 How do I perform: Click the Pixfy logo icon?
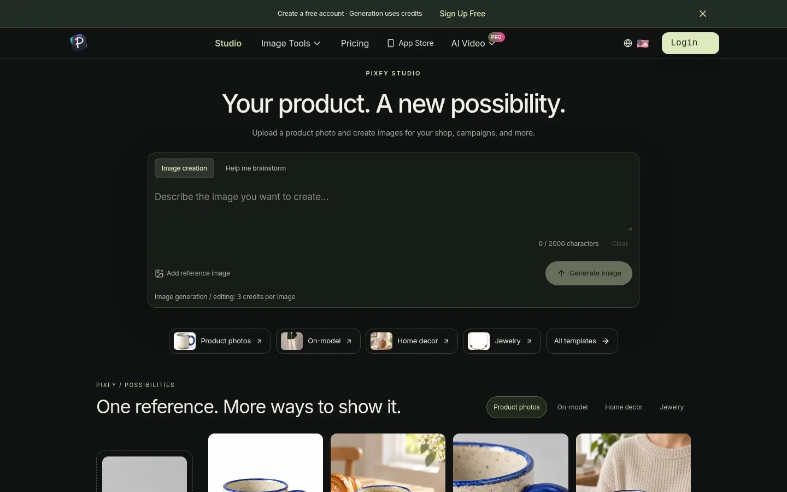click(x=79, y=43)
